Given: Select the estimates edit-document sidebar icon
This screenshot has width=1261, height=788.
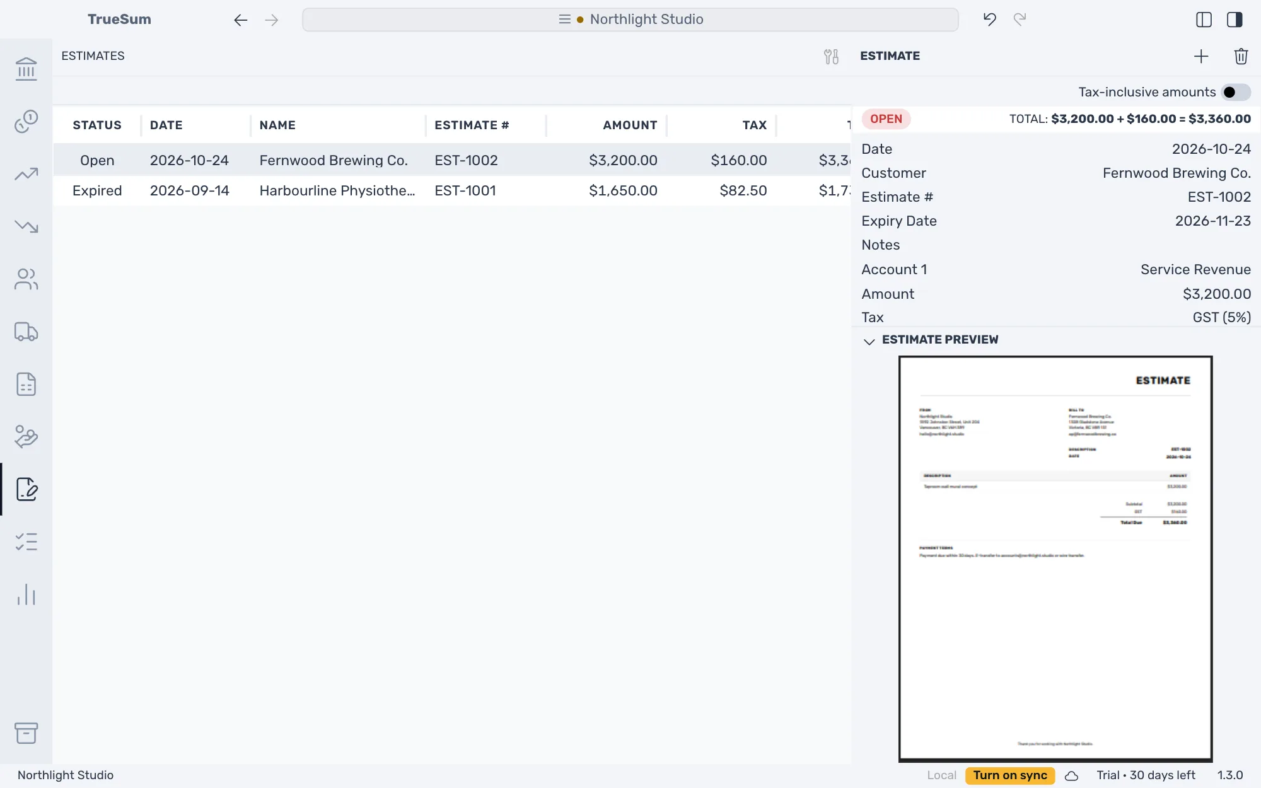Looking at the screenshot, I should click(26, 489).
